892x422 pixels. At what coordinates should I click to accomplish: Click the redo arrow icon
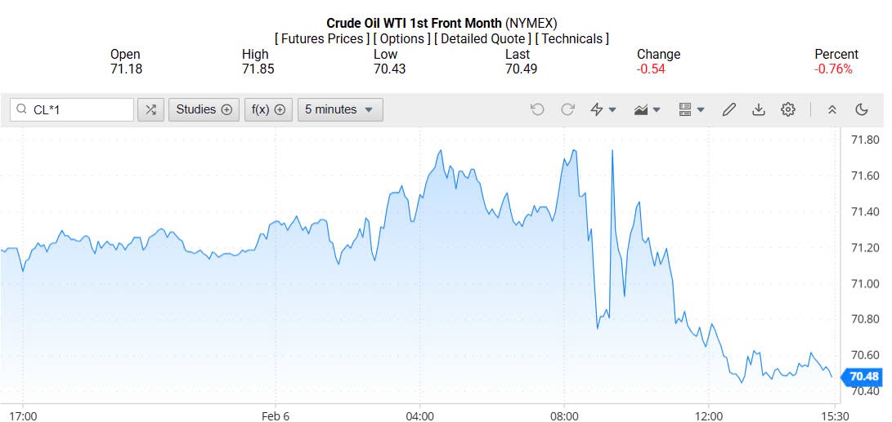click(x=567, y=109)
